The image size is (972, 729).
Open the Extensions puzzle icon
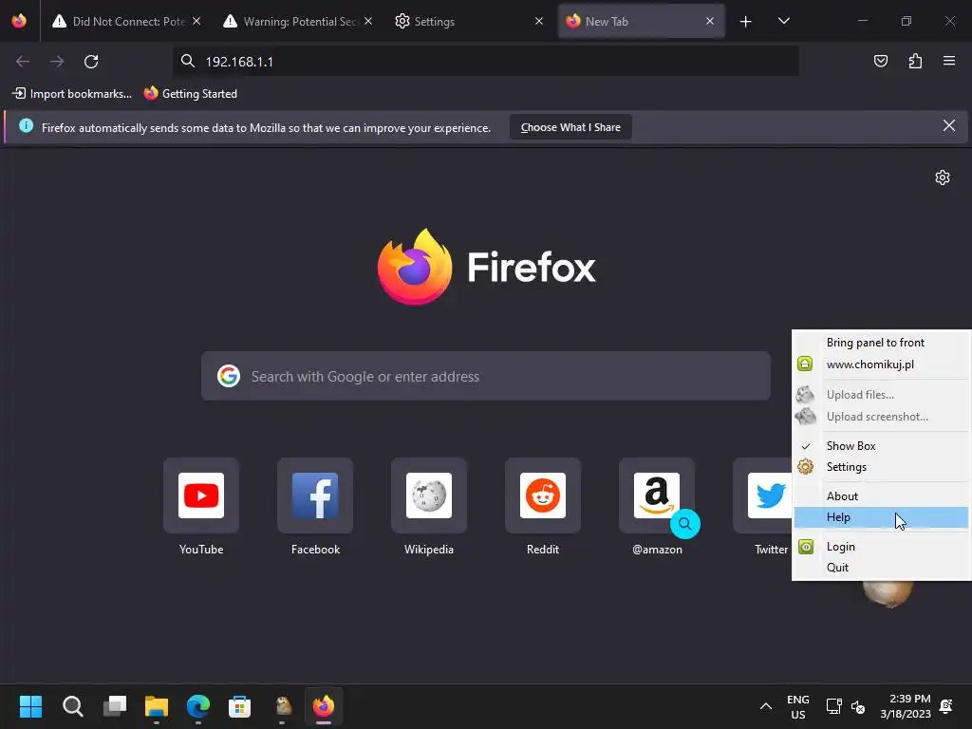[915, 61]
